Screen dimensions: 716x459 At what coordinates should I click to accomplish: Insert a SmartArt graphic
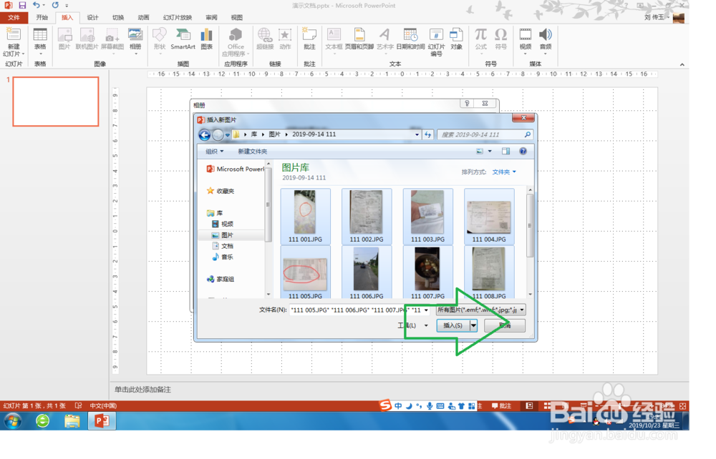pos(183,39)
